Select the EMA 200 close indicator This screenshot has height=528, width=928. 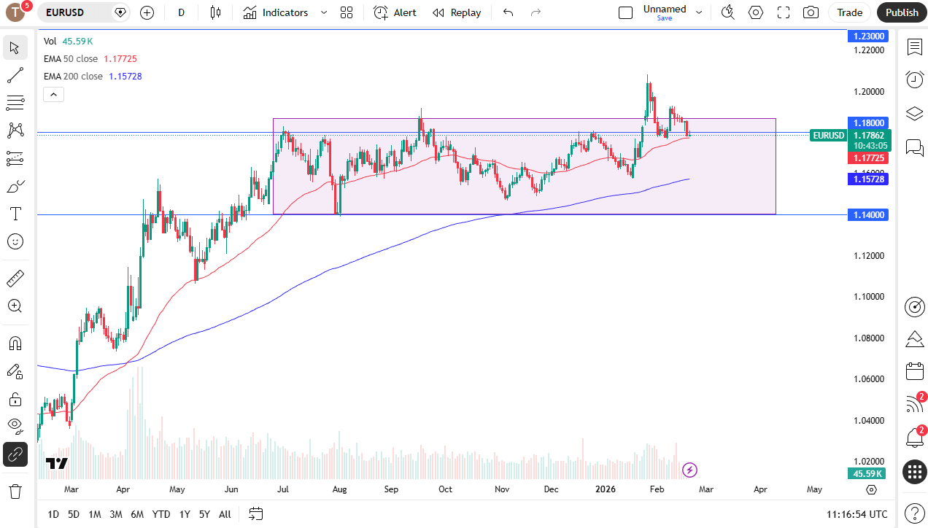[x=73, y=76]
